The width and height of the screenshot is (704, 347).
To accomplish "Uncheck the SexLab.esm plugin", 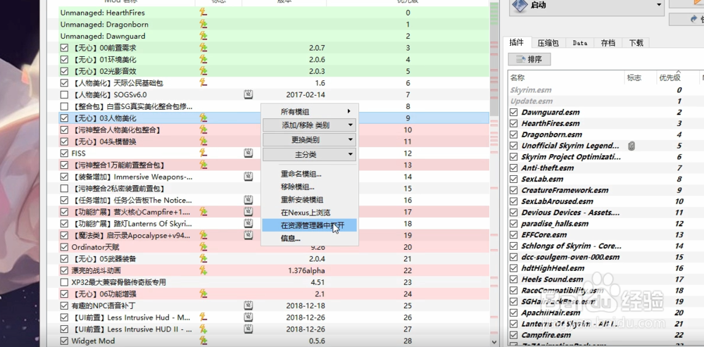I will tap(514, 179).
